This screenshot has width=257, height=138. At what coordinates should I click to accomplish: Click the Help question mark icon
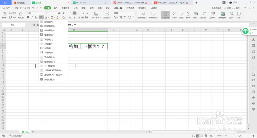pos(245,8)
